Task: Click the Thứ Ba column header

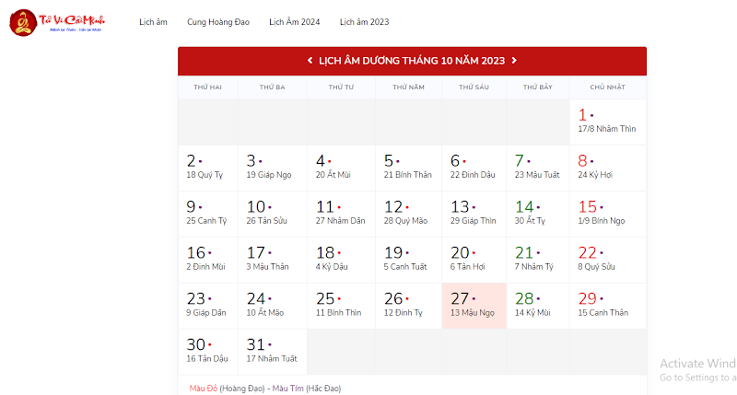Action: coord(272,87)
